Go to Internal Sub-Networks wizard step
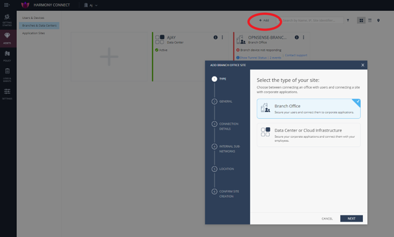Image resolution: width=394 pixels, height=237 pixels. pos(226,149)
